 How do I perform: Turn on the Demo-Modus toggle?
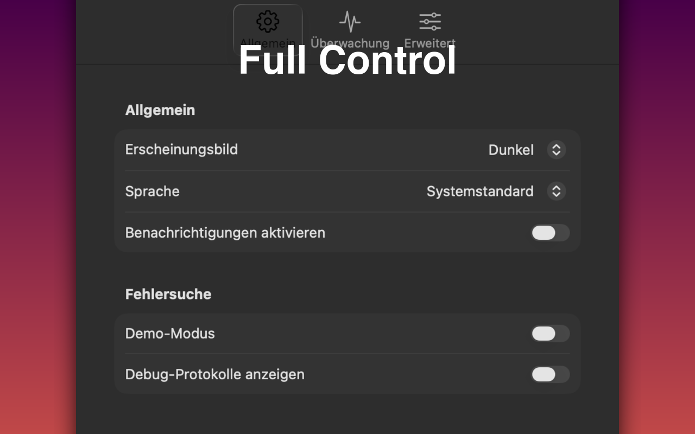click(549, 334)
